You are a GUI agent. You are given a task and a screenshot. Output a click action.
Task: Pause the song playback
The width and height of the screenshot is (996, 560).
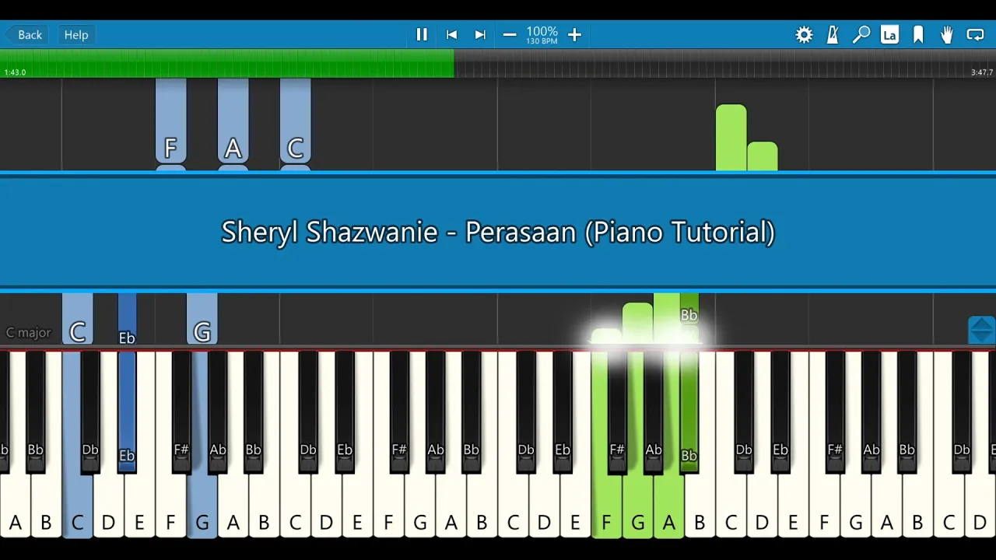(422, 35)
